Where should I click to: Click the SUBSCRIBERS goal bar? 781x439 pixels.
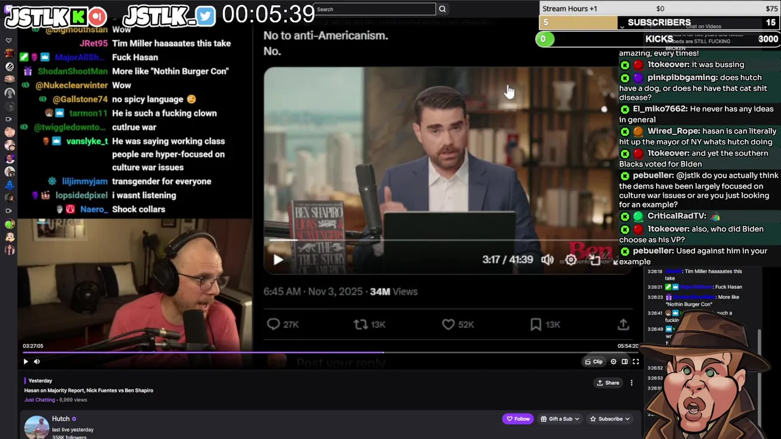click(660, 23)
